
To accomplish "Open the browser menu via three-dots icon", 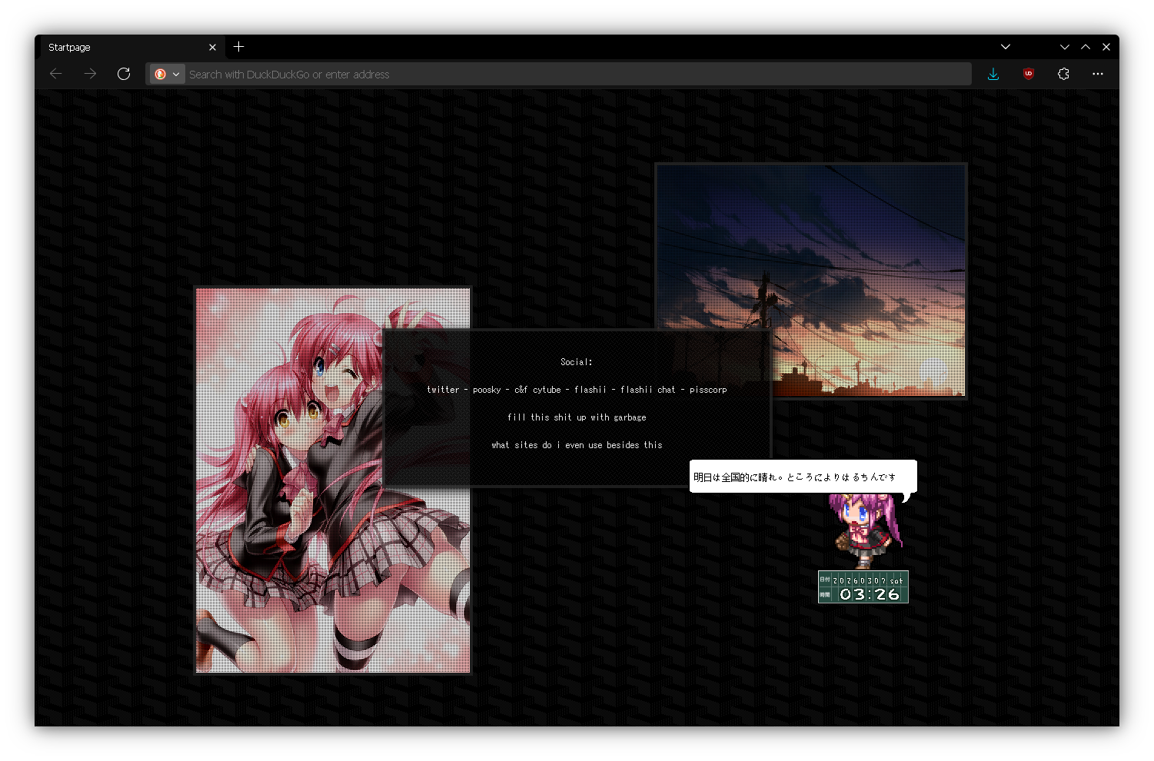I will (1098, 74).
